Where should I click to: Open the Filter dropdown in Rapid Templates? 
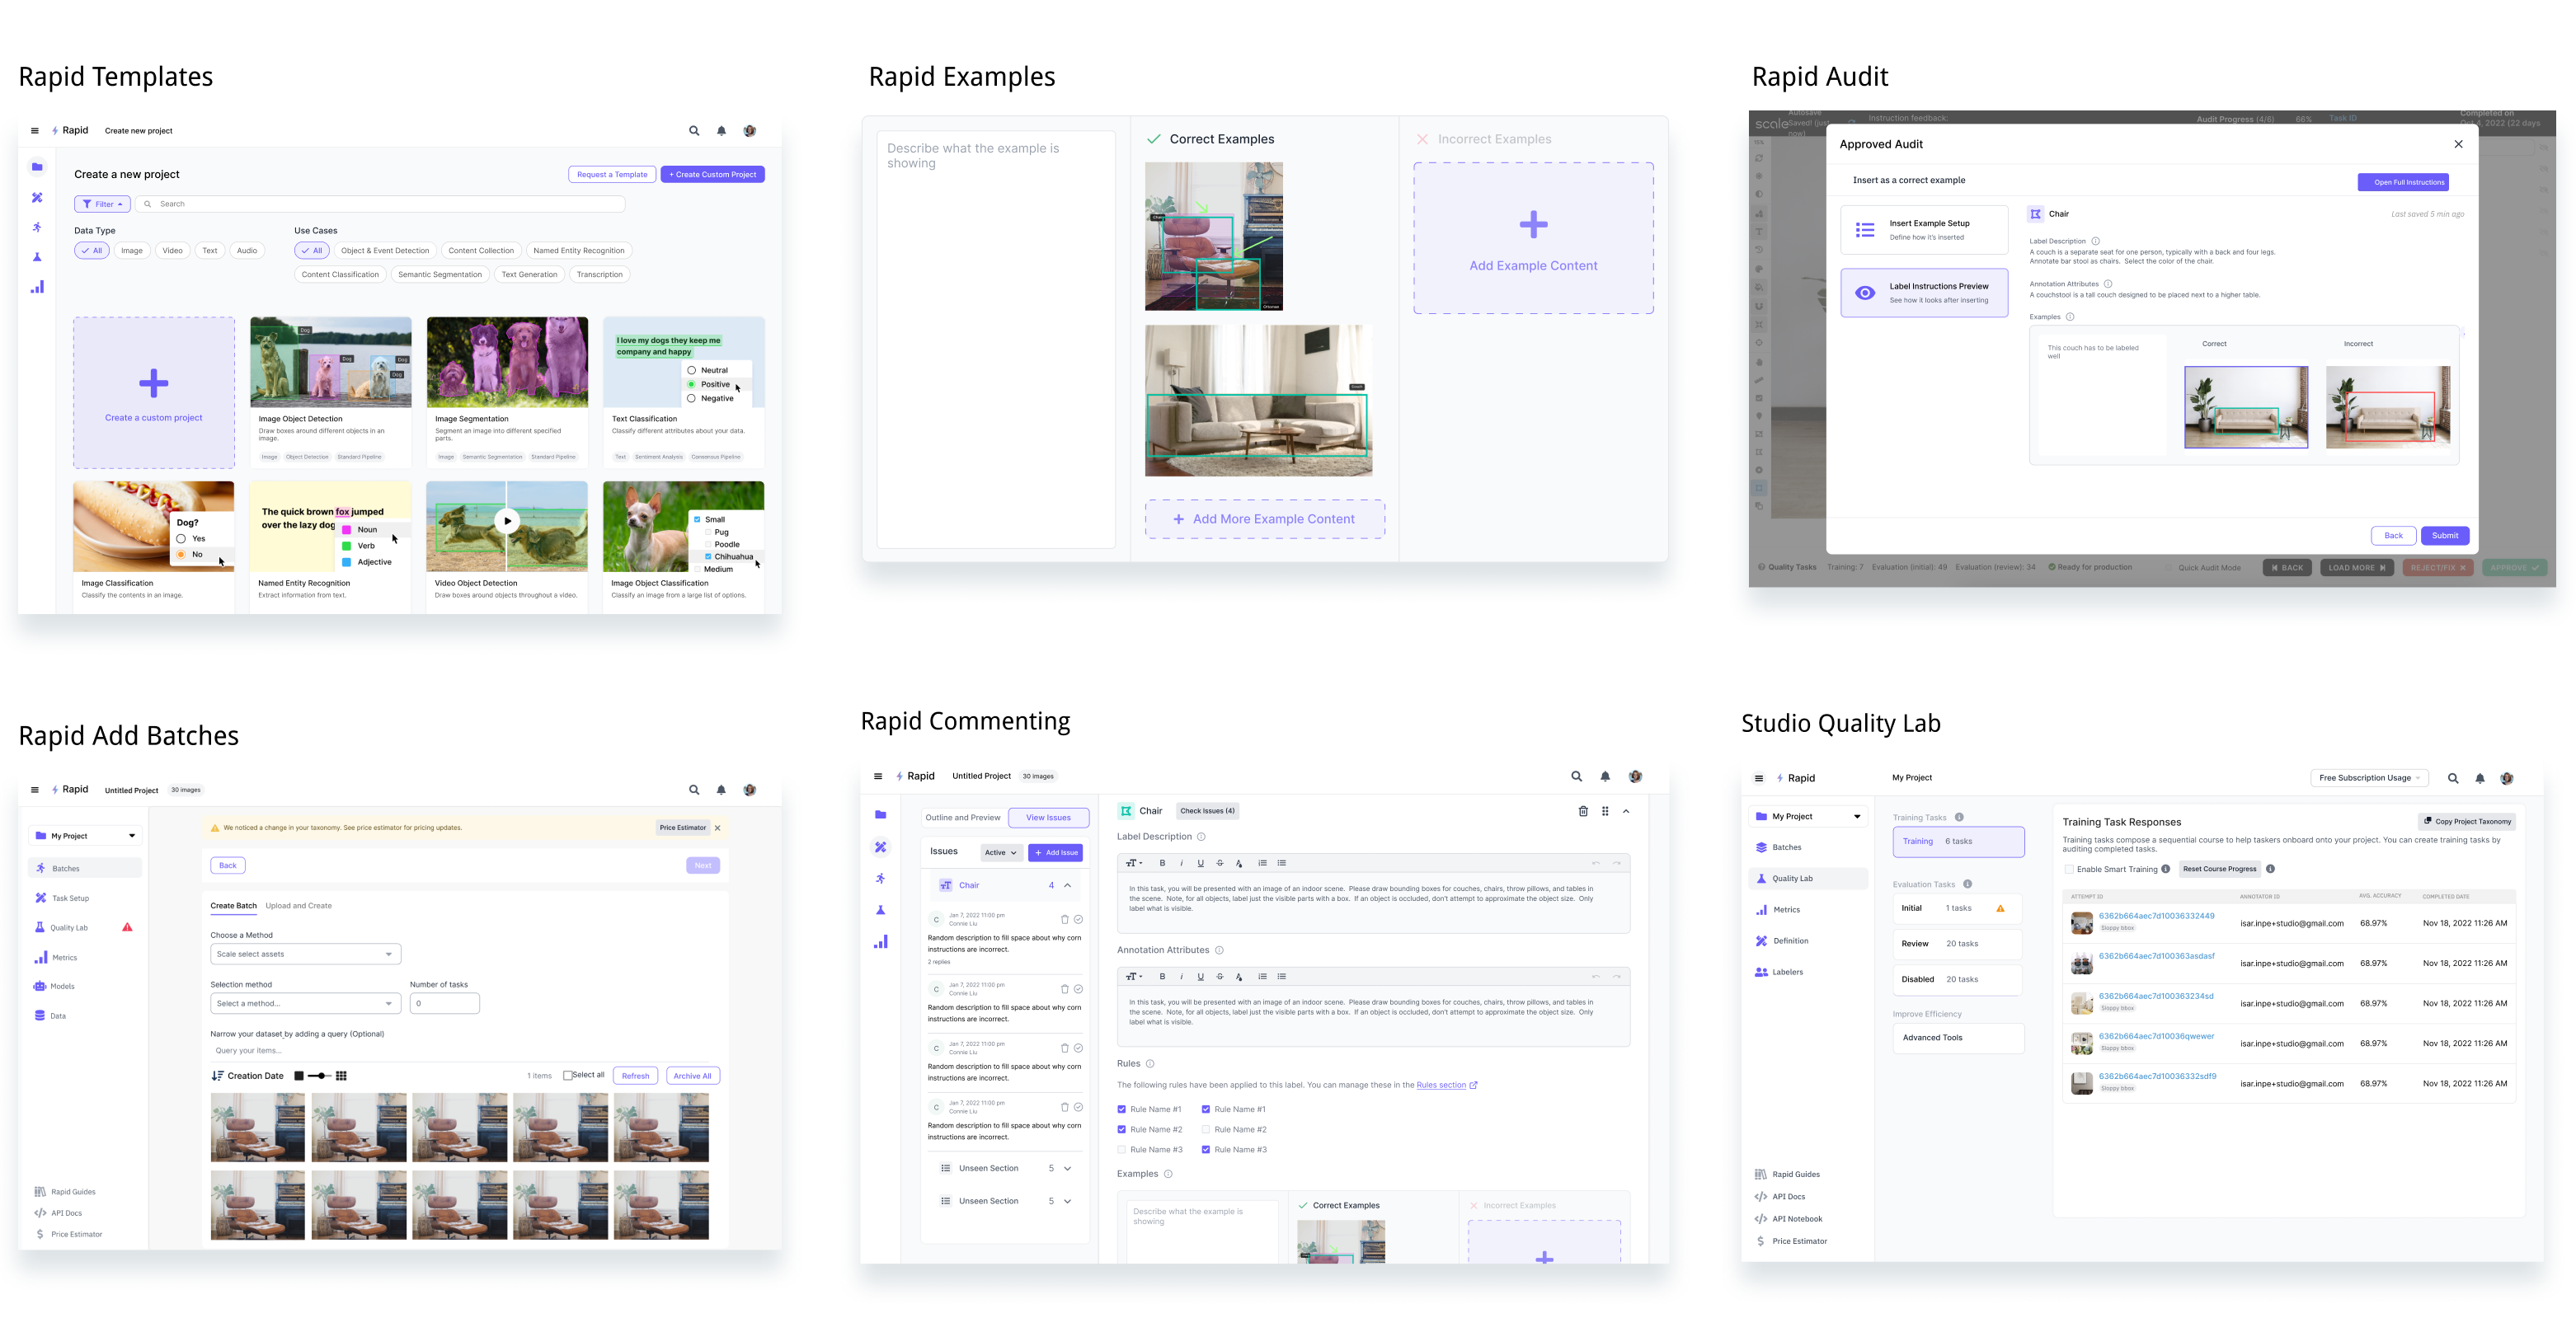coord(102,204)
